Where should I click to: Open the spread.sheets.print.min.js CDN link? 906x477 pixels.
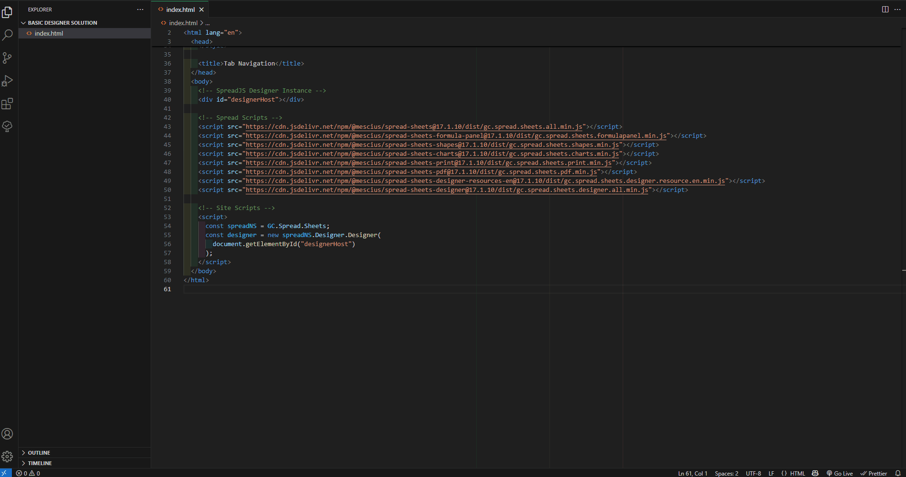(429, 163)
